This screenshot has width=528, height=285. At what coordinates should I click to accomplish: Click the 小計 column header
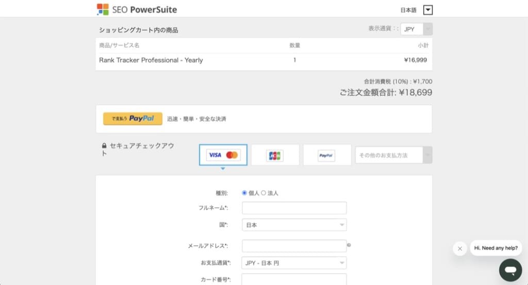point(423,45)
